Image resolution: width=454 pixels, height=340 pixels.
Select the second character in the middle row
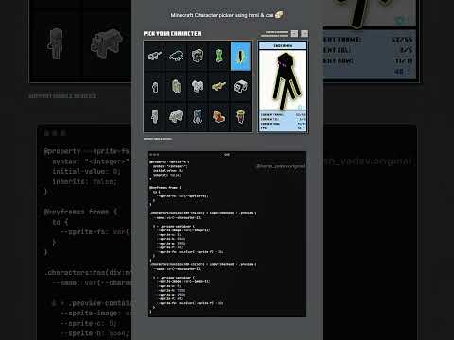pos(176,87)
